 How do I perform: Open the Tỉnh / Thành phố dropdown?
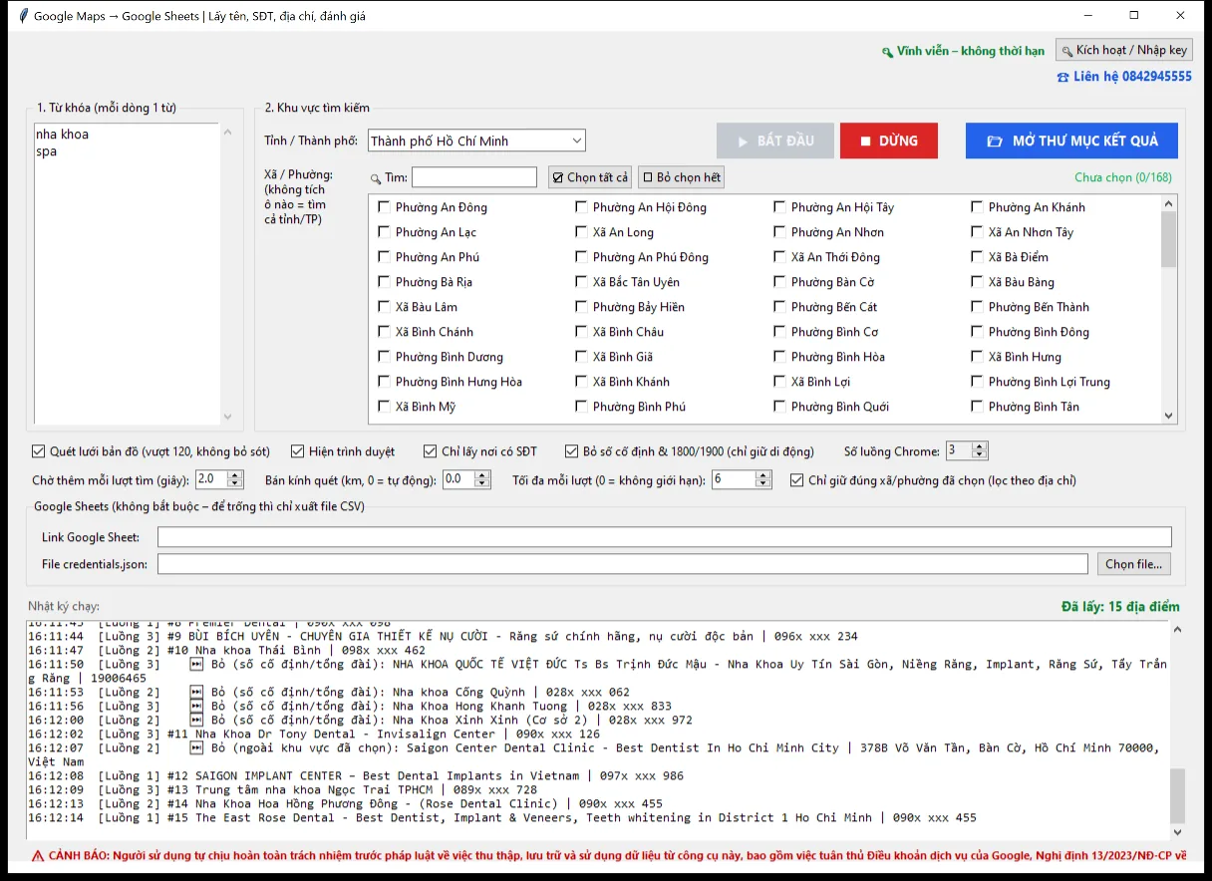click(476, 141)
